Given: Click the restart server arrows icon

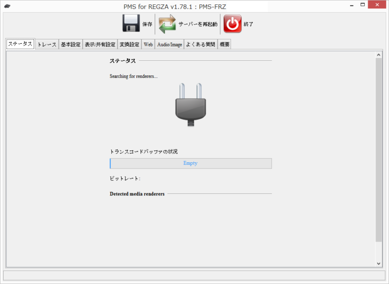Looking at the screenshot, I should (x=167, y=24).
